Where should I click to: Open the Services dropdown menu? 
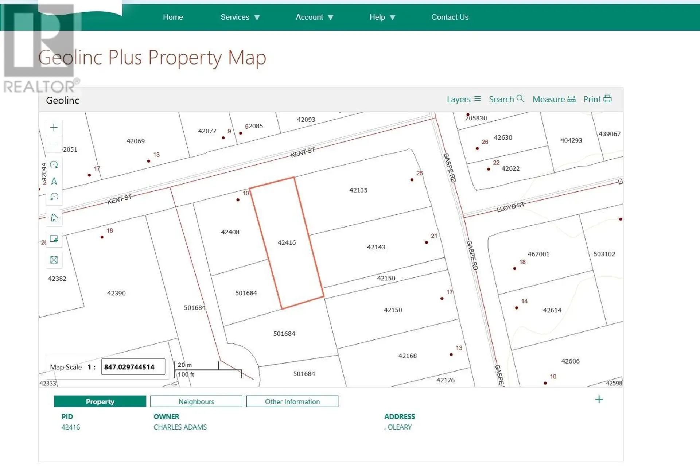240,17
